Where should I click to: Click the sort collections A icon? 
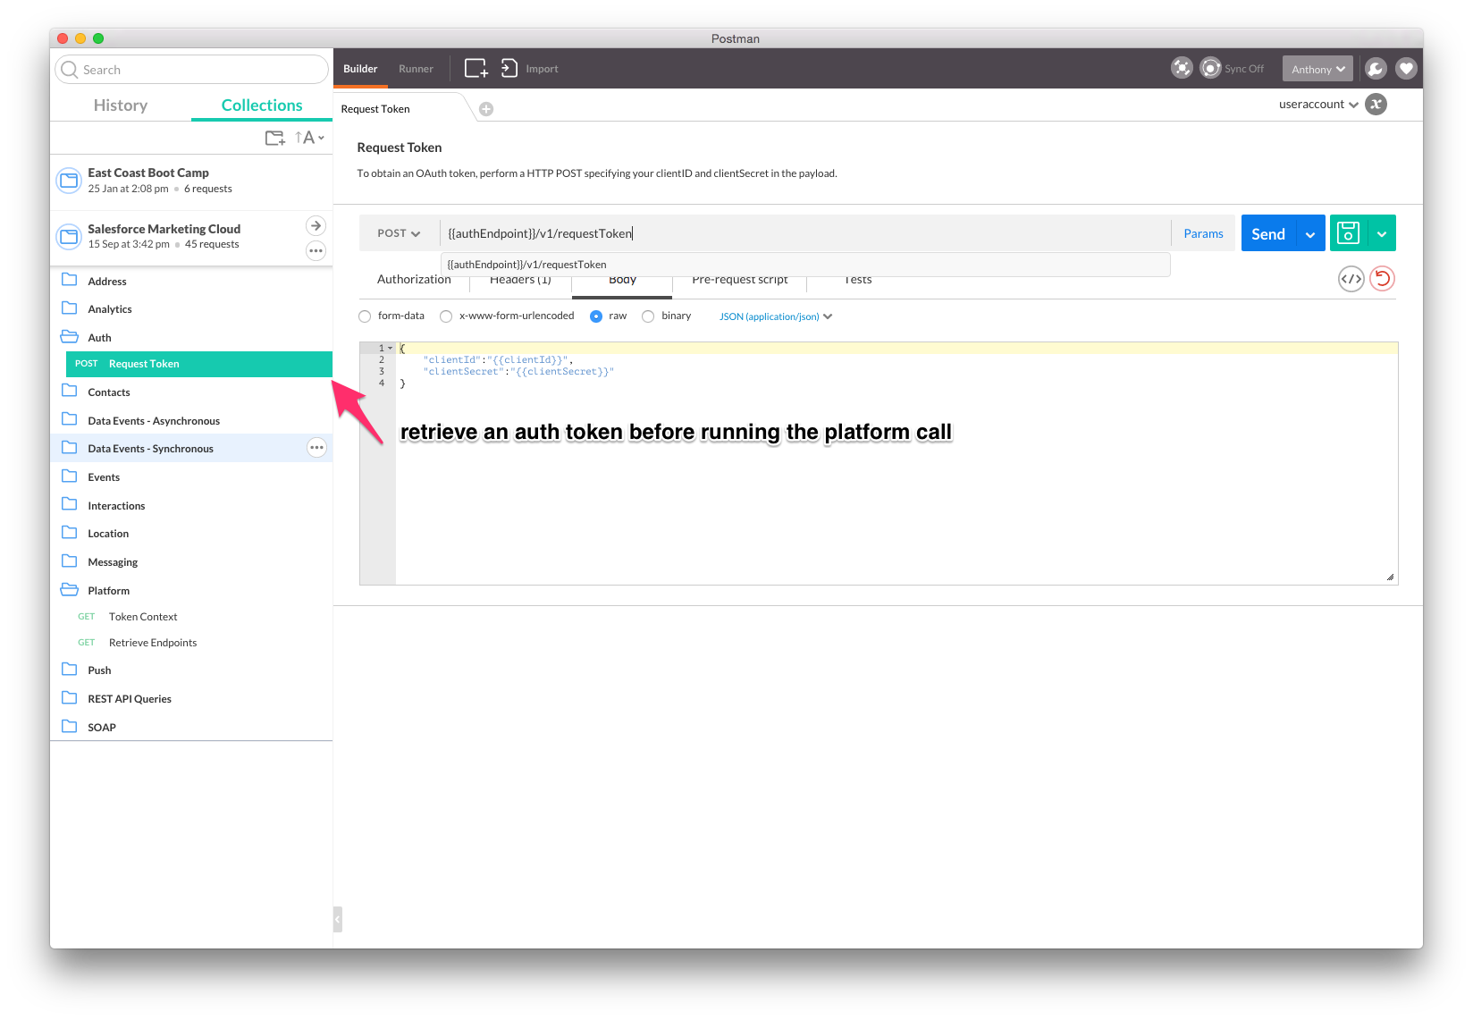click(308, 138)
